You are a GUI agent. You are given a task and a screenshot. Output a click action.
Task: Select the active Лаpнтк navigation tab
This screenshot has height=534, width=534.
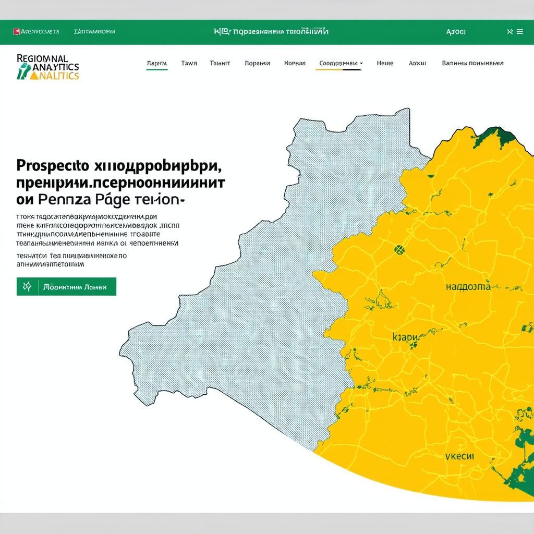(156, 63)
